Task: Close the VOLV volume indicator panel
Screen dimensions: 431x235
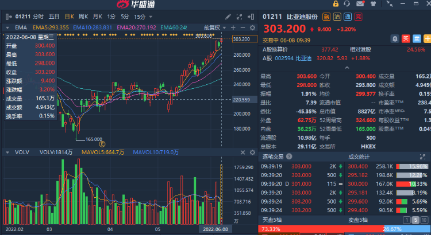Action: [243, 152]
